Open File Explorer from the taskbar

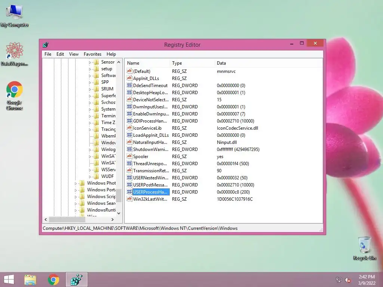pyautogui.click(x=30, y=280)
